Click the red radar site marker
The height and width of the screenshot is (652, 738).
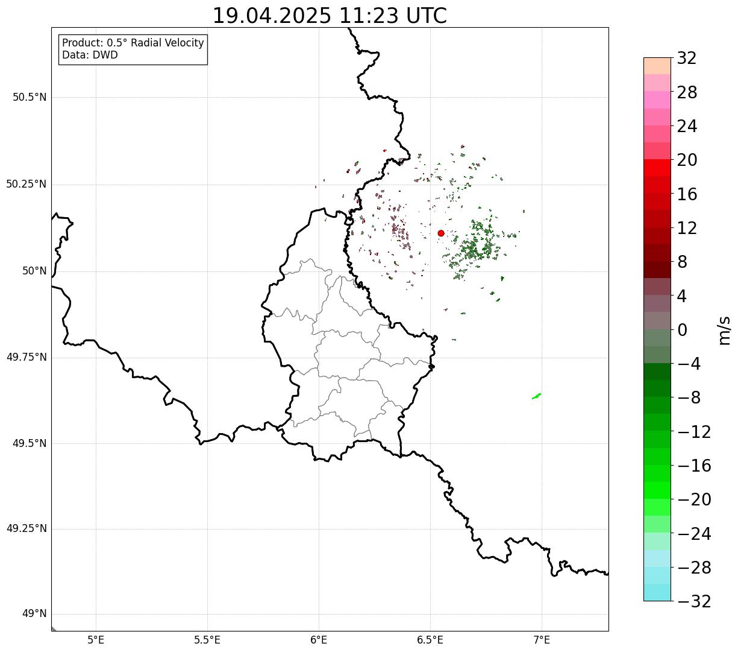[x=441, y=233]
